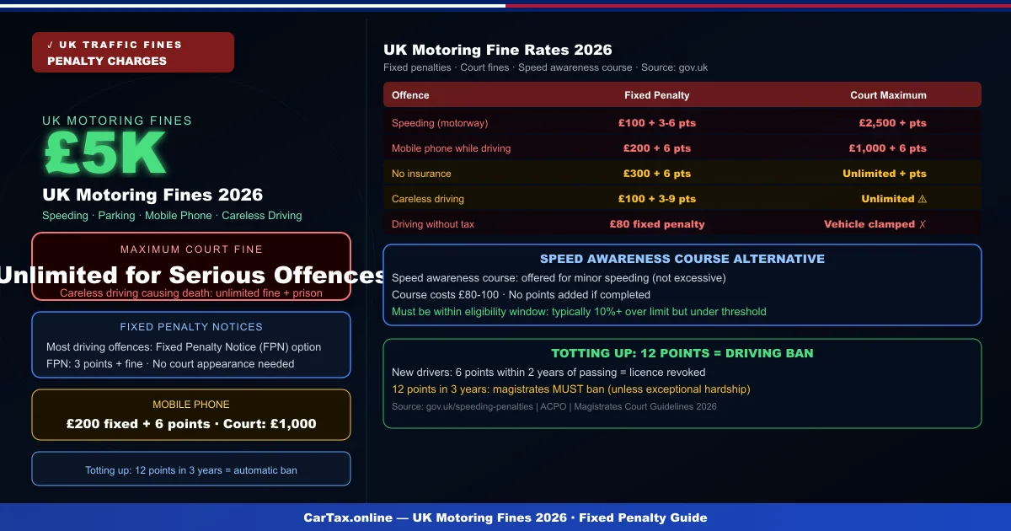Click the Mobile Phone highlighted panel
The height and width of the screenshot is (531, 1011).
point(191,414)
